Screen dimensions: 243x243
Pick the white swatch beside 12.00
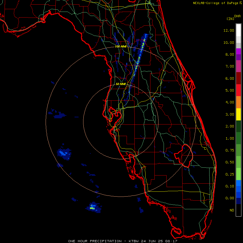tap(238, 30)
